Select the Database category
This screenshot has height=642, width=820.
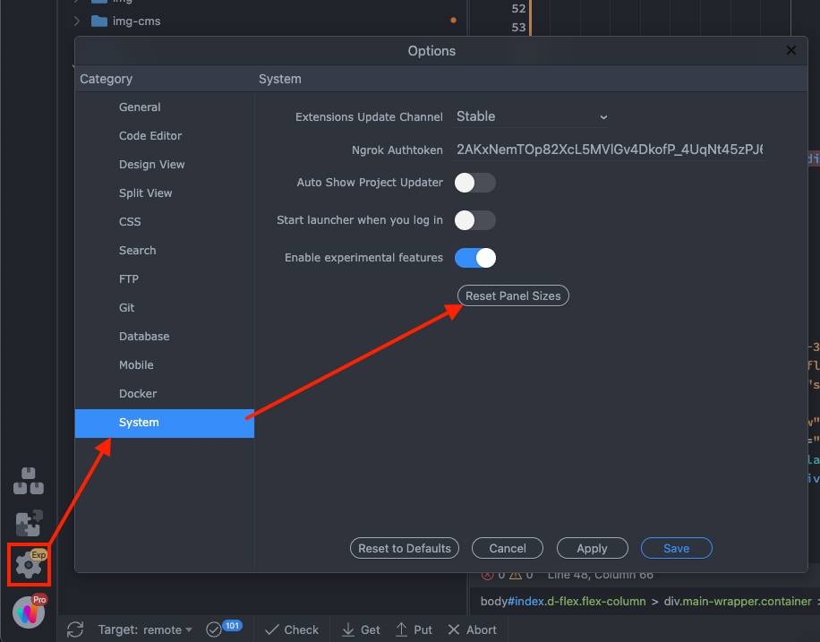click(x=144, y=336)
